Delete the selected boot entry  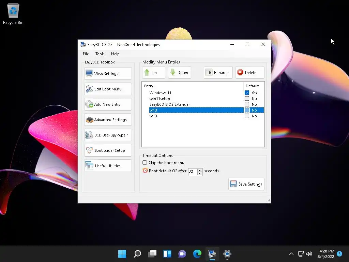(250, 72)
